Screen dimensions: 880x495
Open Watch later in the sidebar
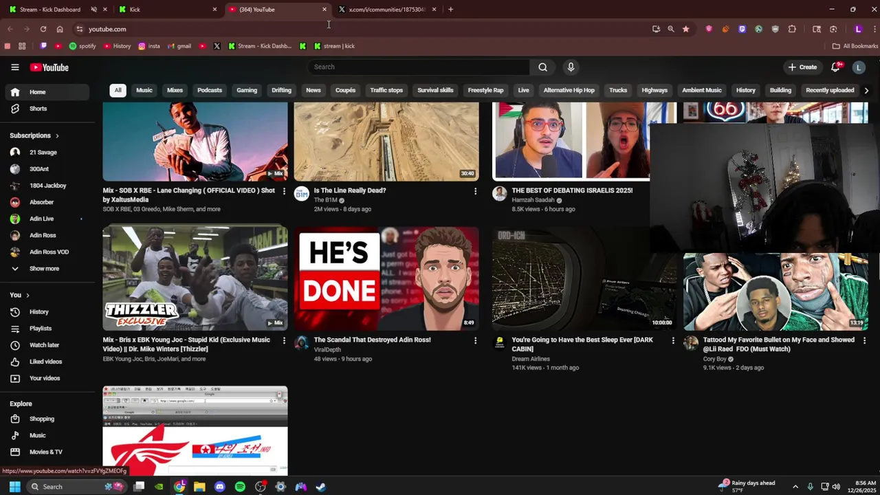47,345
